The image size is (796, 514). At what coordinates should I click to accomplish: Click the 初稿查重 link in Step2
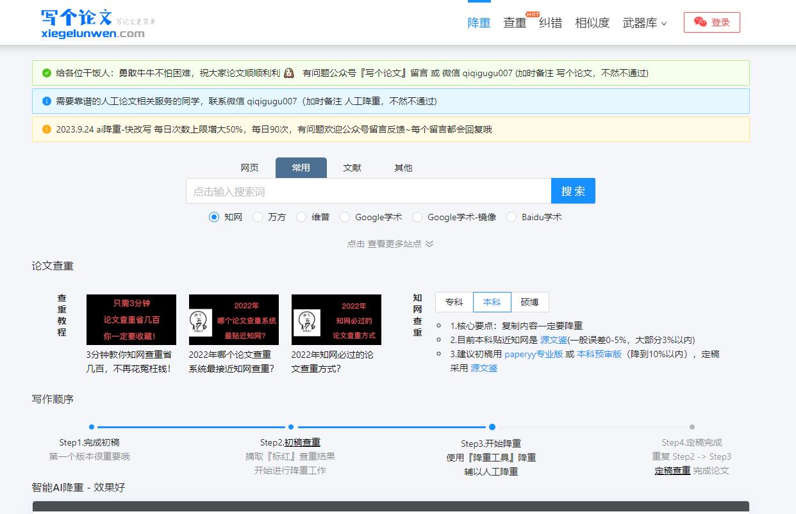click(303, 442)
